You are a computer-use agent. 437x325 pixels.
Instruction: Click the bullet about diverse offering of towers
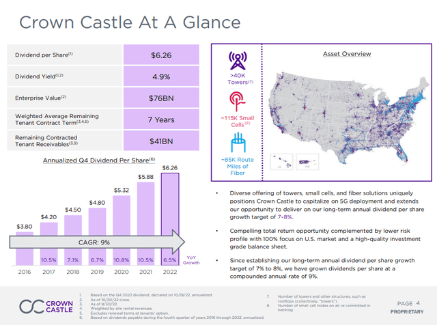tap(327, 205)
